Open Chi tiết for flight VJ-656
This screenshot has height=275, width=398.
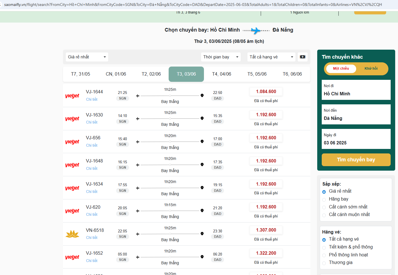pyautogui.click(x=92, y=145)
